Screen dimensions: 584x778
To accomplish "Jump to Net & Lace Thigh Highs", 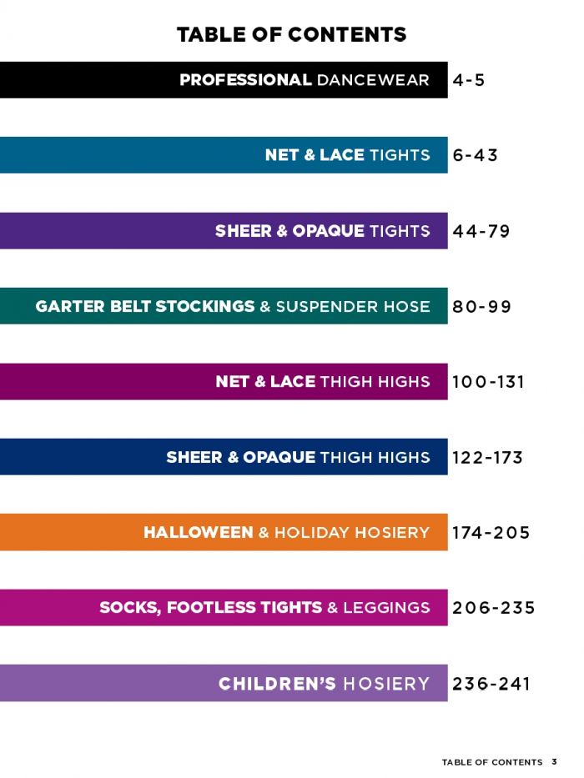I will click(x=322, y=382).
